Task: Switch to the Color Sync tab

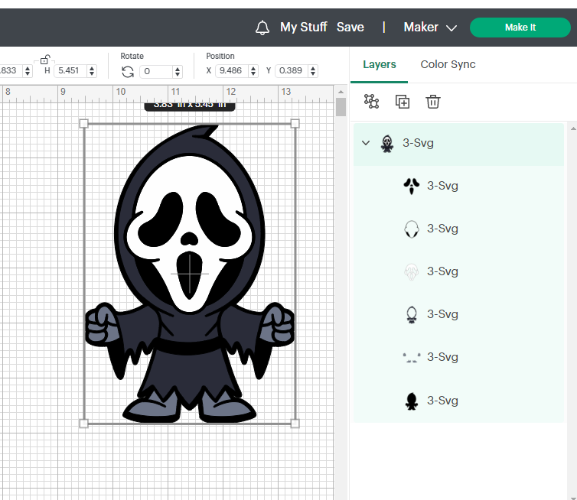Action: tap(448, 64)
